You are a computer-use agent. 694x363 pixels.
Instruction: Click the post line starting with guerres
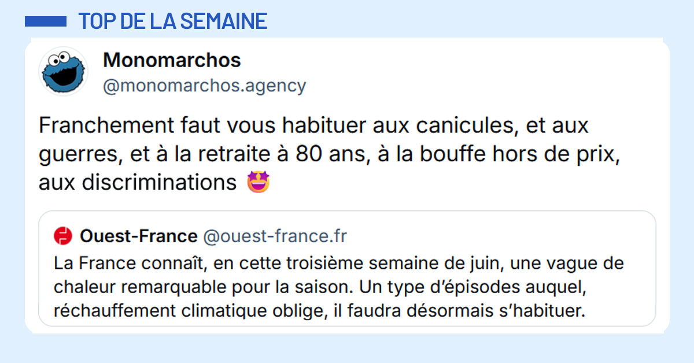[x=328, y=154]
